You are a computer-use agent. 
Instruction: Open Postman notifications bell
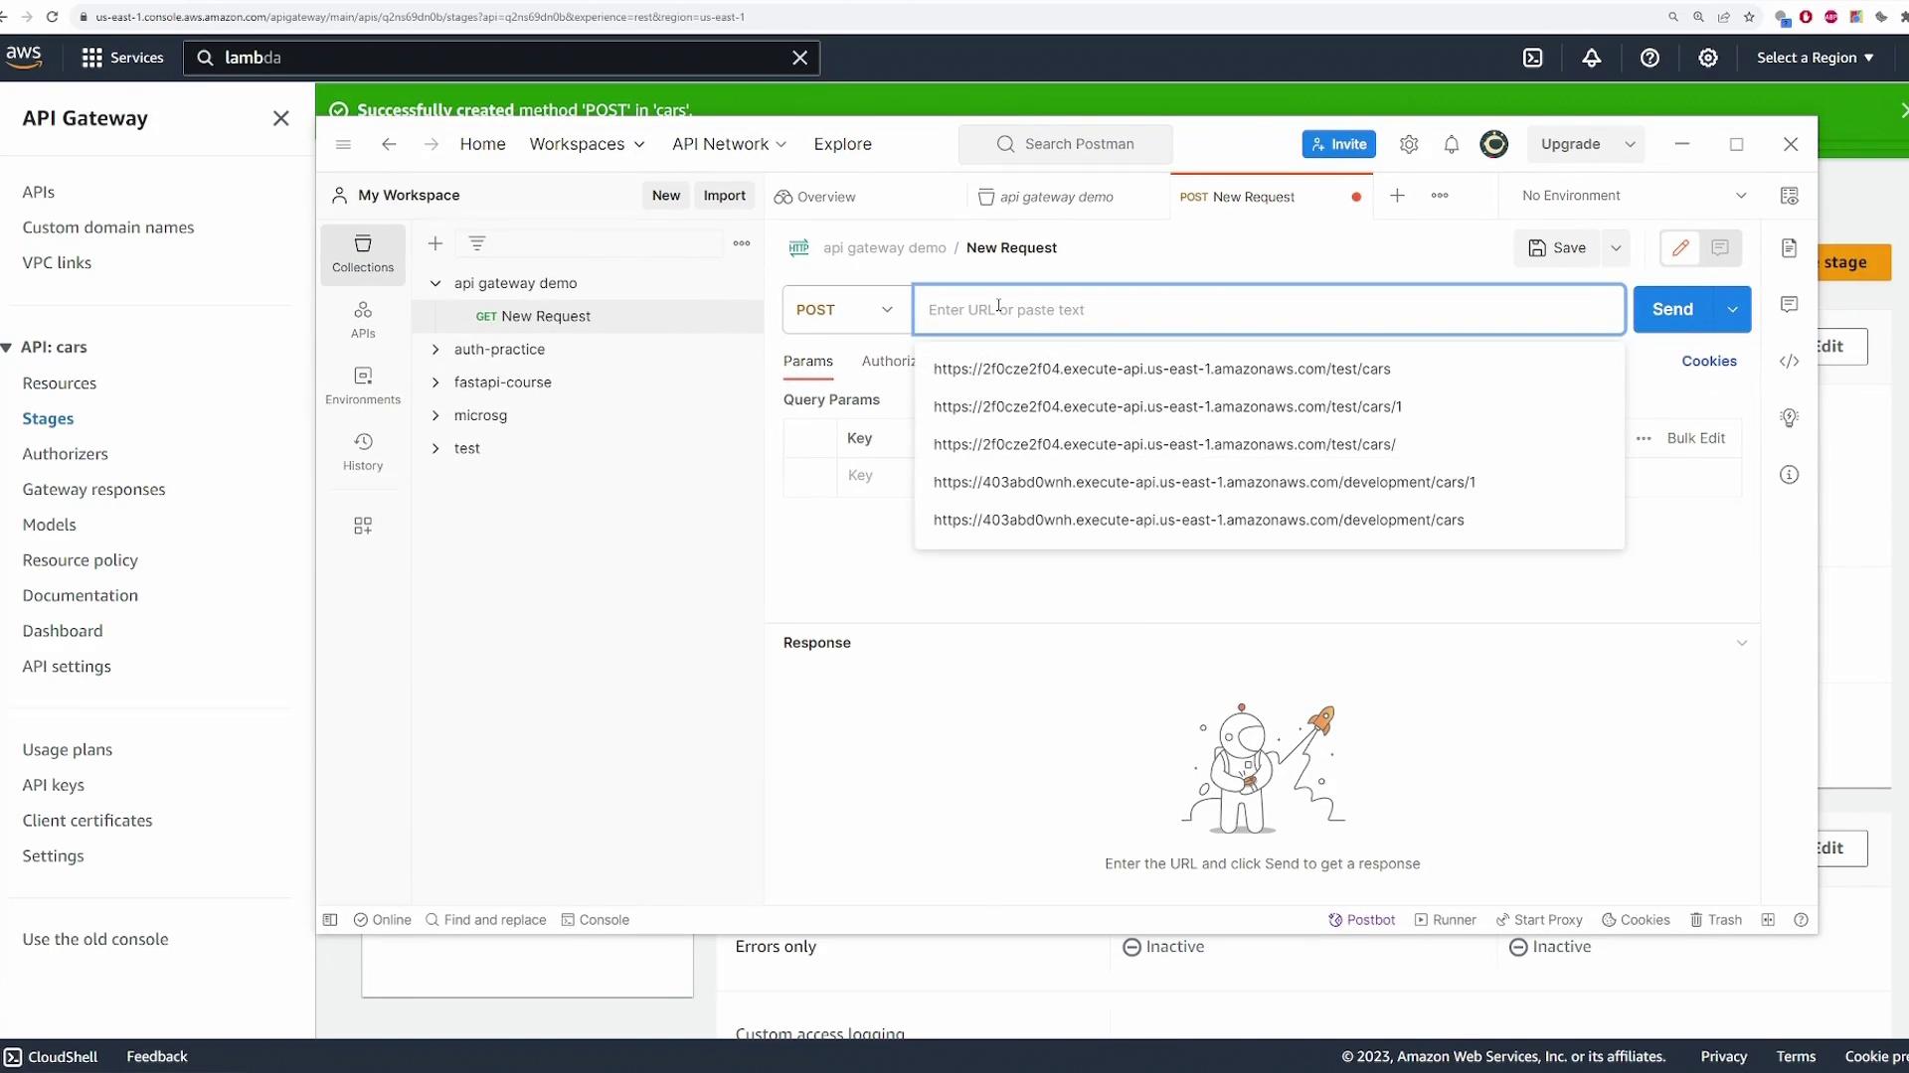(1451, 144)
